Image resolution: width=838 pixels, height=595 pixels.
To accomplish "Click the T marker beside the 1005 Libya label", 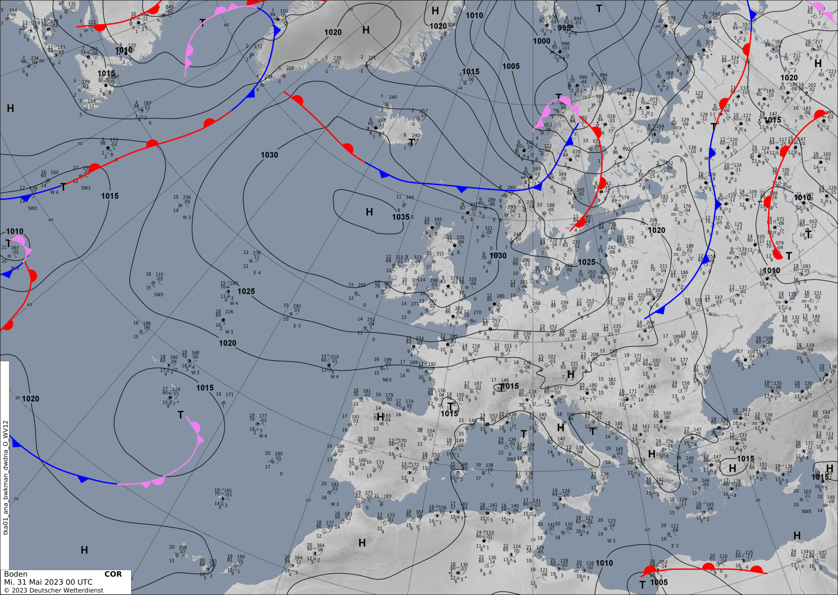I will (x=642, y=585).
